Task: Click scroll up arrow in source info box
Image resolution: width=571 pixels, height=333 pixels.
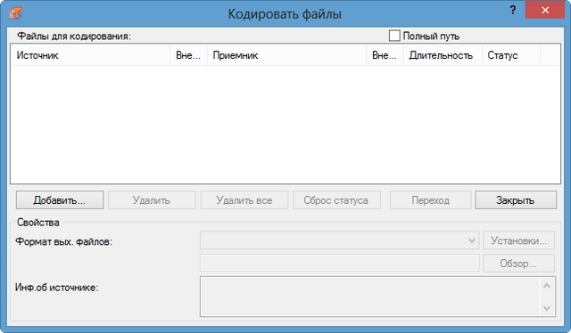Action: pyautogui.click(x=547, y=286)
